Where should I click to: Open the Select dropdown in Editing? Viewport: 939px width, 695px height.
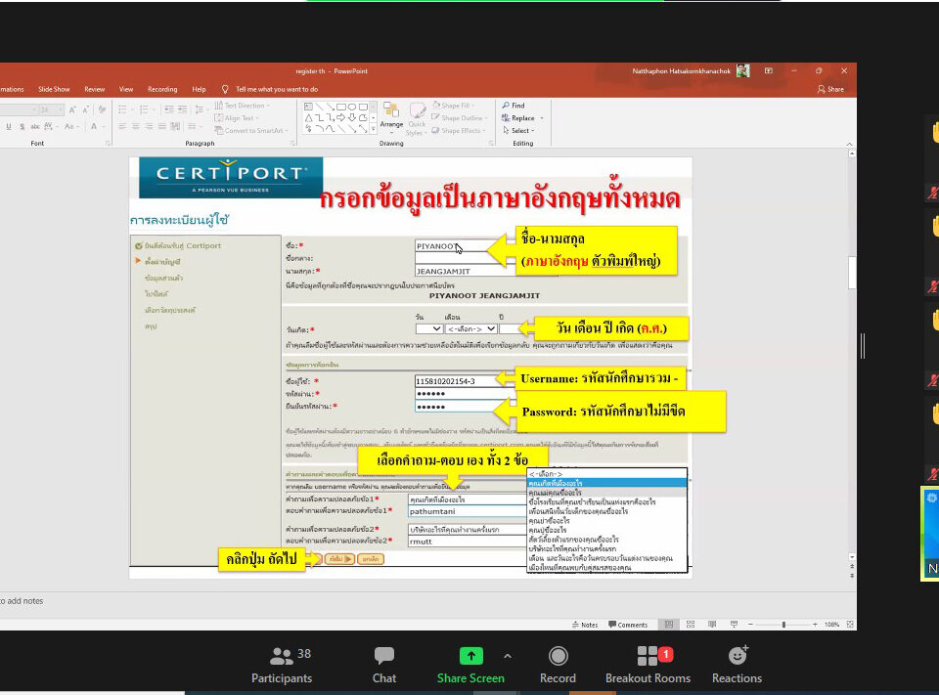(x=518, y=131)
